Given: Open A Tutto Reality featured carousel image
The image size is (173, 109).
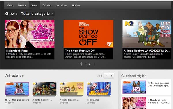Looking at the screenshot, I should pyautogui.click(x=147, y=34).
